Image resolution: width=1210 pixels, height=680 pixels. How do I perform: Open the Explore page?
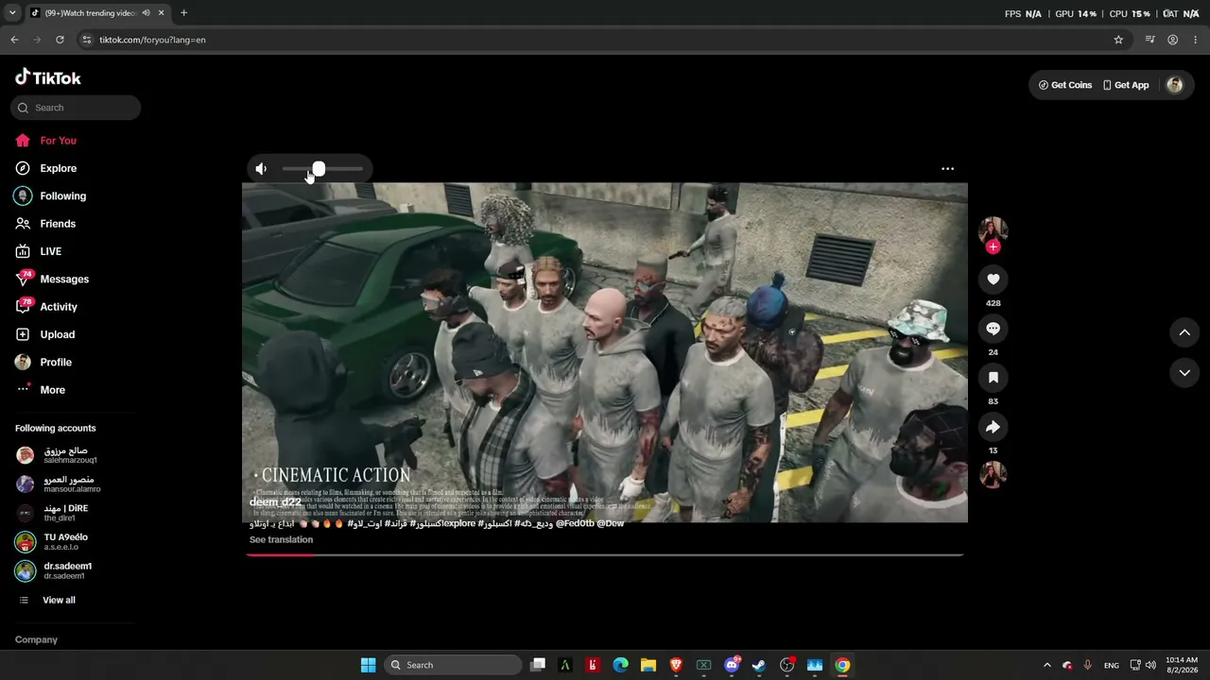coord(46,168)
